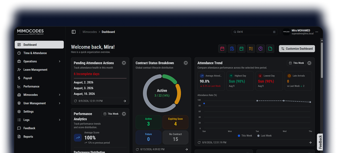Refresh the Pending Attendance Actions card

click(x=75, y=101)
